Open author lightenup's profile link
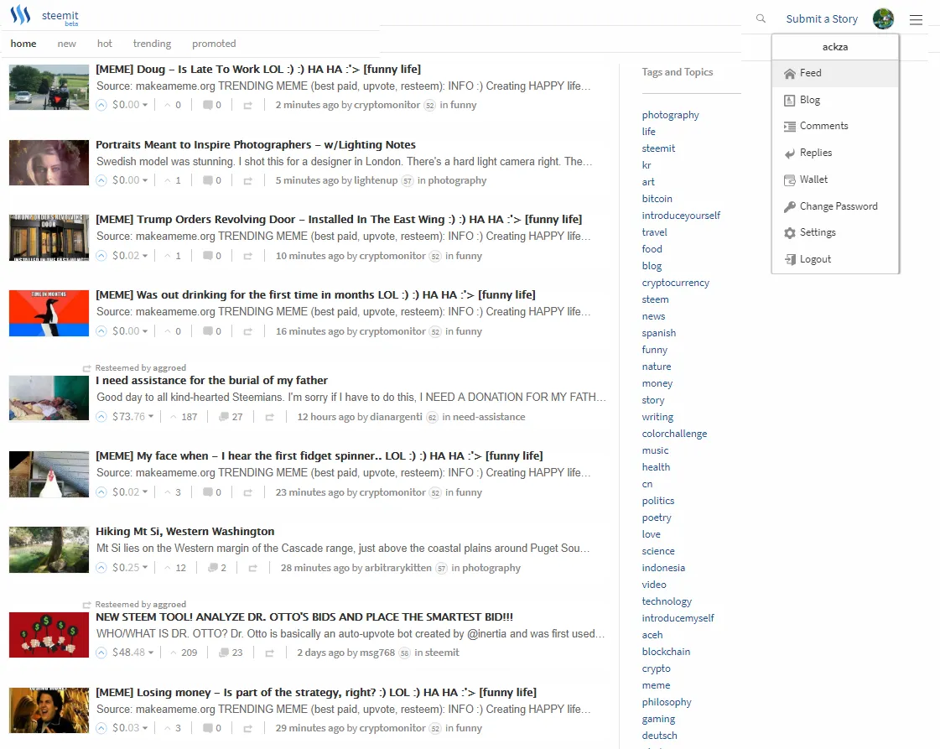This screenshot has width=940, height=749. click(376, 180)
